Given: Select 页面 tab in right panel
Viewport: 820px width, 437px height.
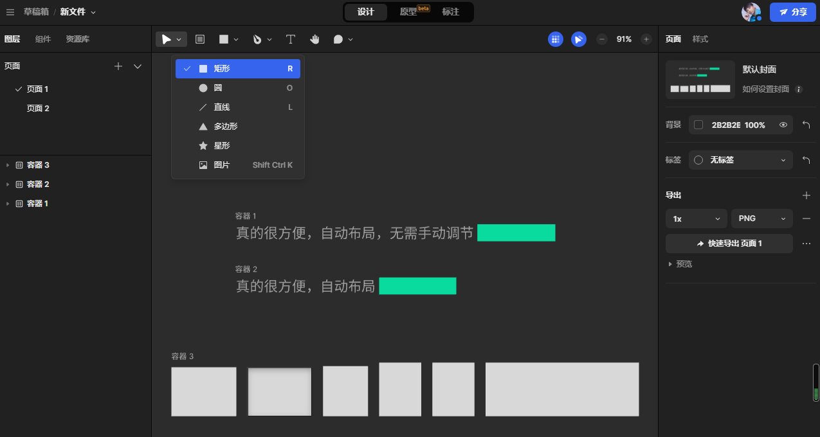Looking at the screenshot, I should pyautogui.click(x=673, y=39).
